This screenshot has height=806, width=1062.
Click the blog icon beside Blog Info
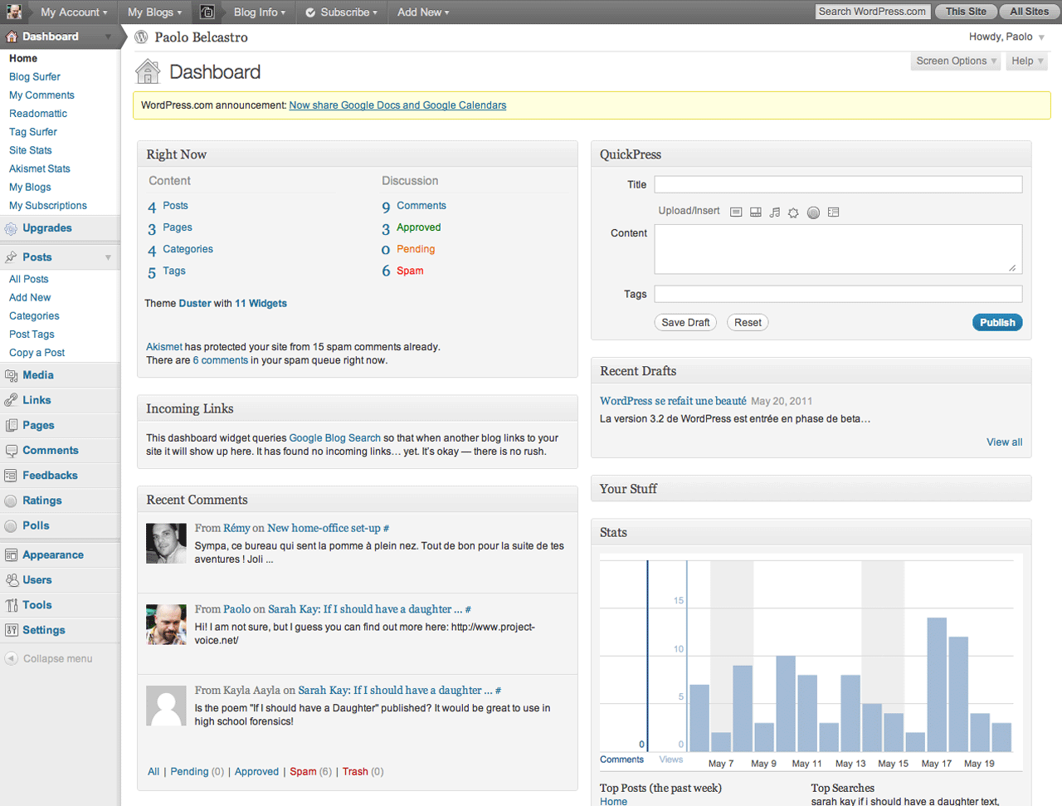207,12
